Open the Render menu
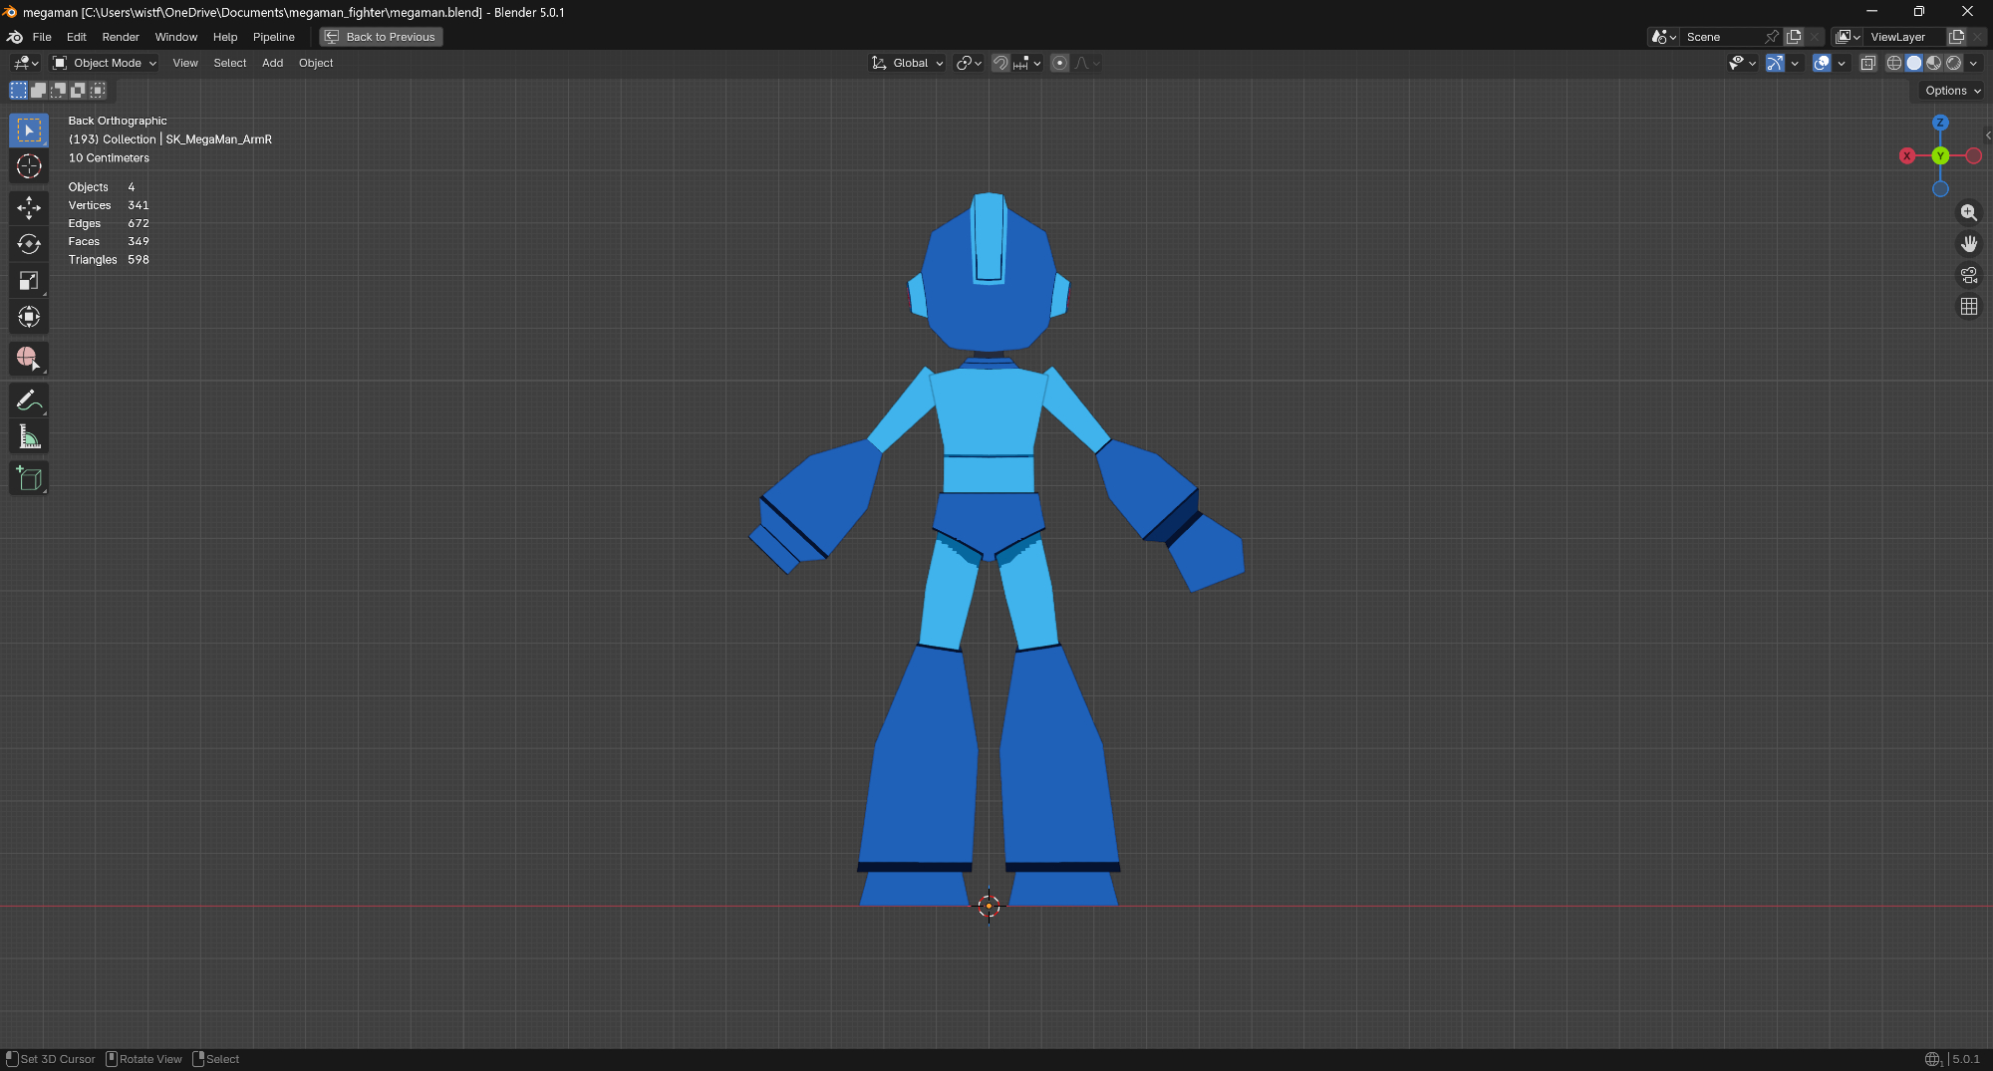 point(121,37)
